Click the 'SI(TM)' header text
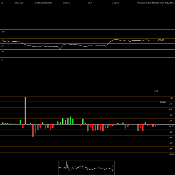This screenshot has height=175, width=175. (66, 3)
